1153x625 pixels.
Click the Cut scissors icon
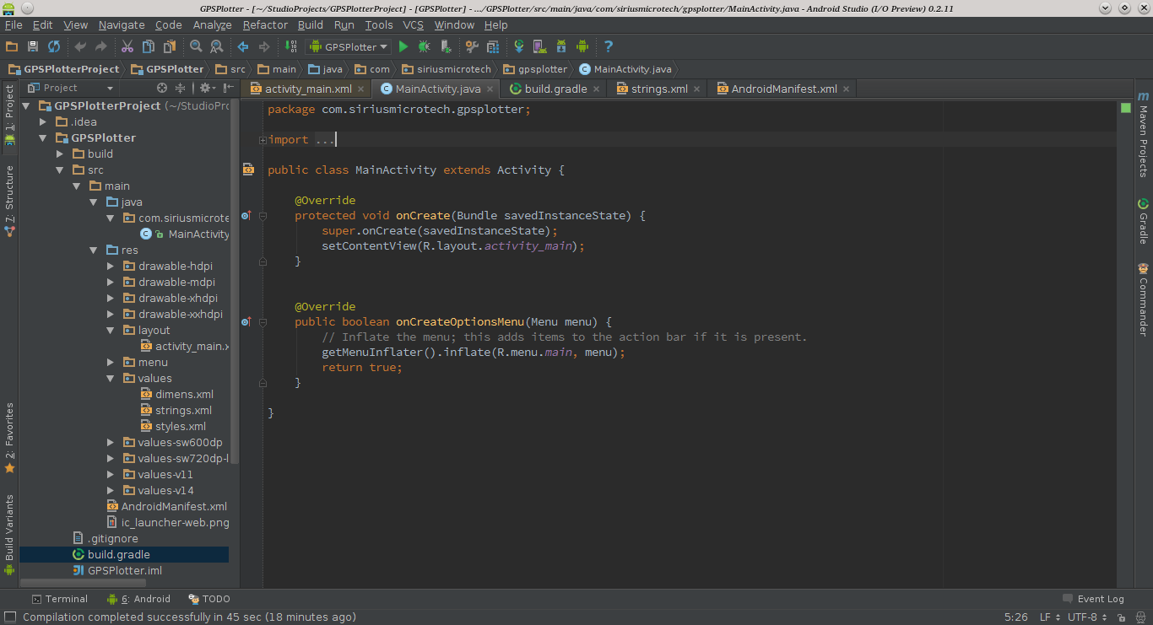(x=127, y=46)
